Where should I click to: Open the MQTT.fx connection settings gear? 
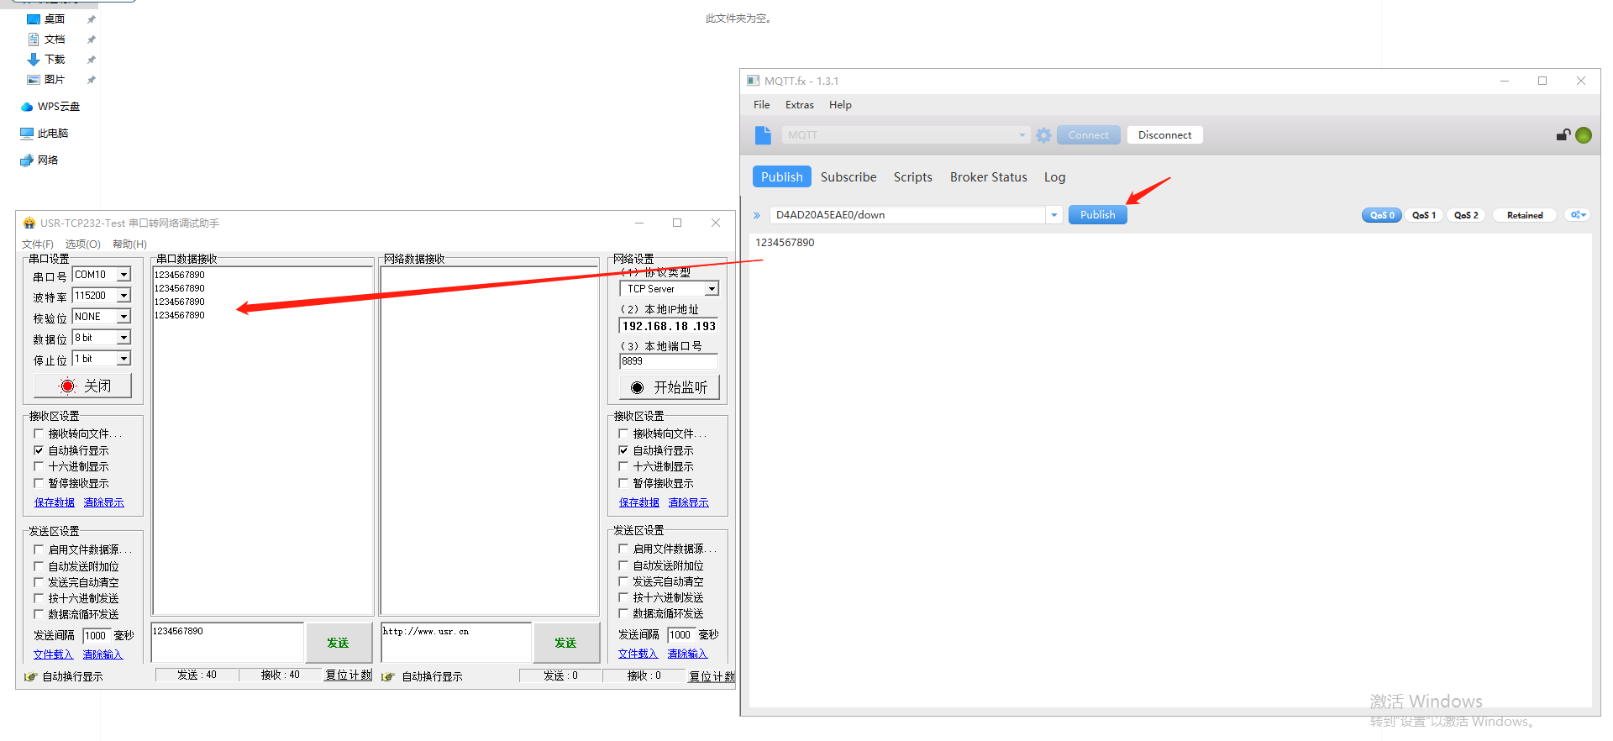tap(1043, 135)
